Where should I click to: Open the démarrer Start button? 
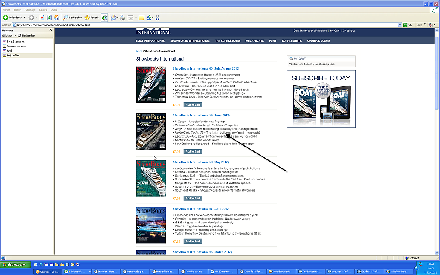[14, 265]
